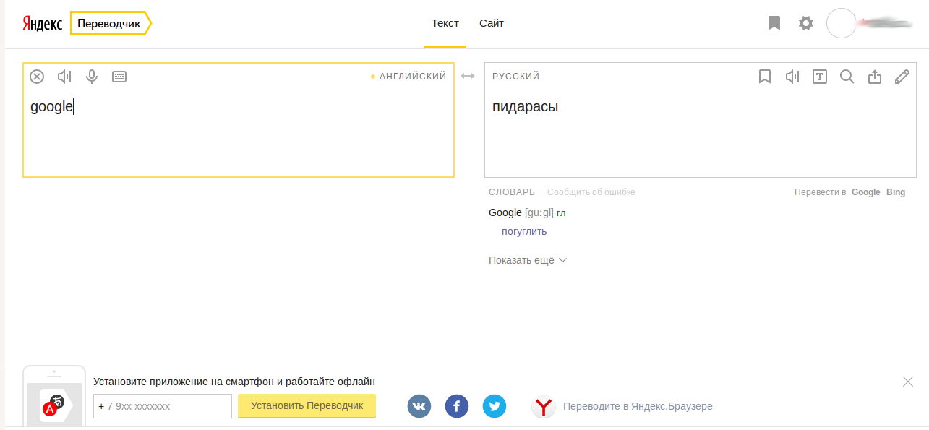The width and height of the screenshot is (929, 430).
Task: Share via VK icon
Action: [x=419, y=406]
